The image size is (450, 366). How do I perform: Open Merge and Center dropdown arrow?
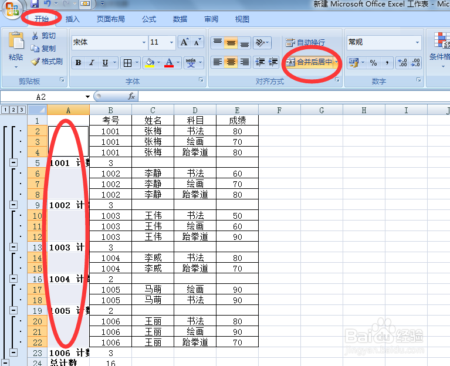pos(336,62)
